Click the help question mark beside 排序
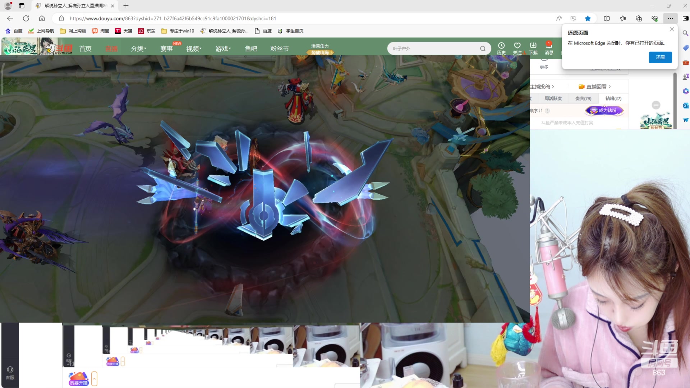 point(547,111)
